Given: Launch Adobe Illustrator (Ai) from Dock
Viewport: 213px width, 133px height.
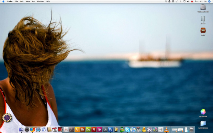Looking at the screenshot, I should [77, 130].
